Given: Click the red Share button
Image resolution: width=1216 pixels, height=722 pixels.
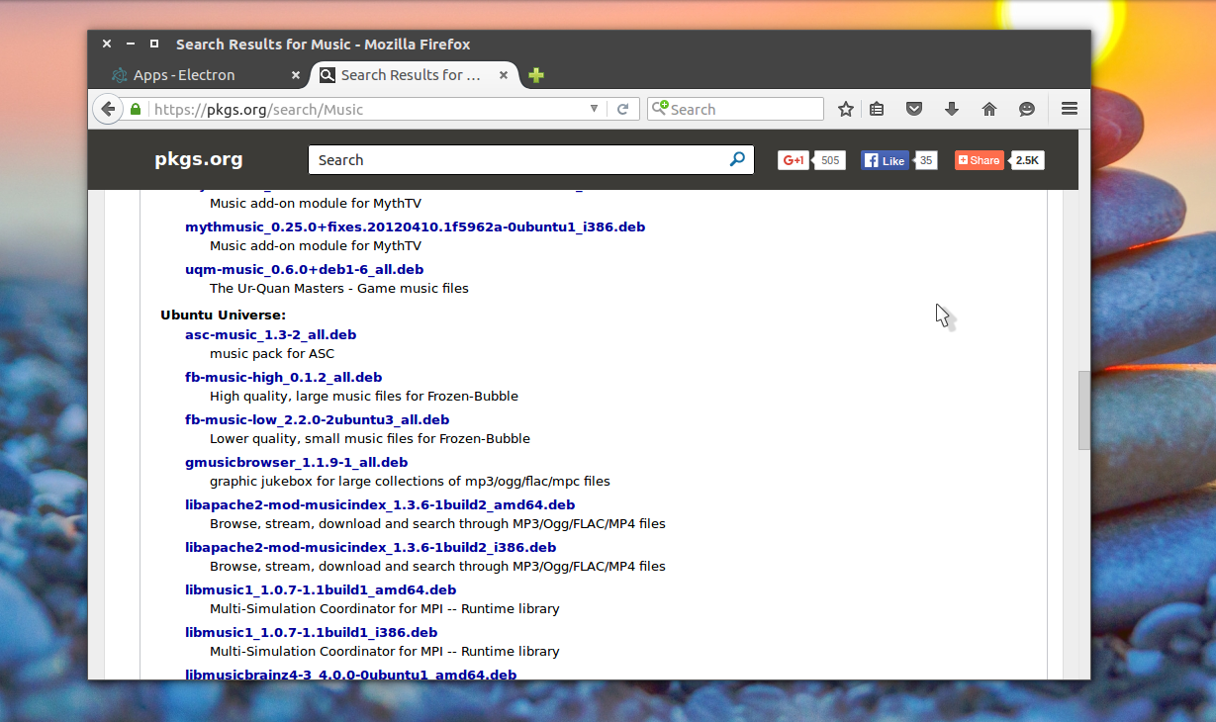Looking at the screenshot, I should [980, 160].
